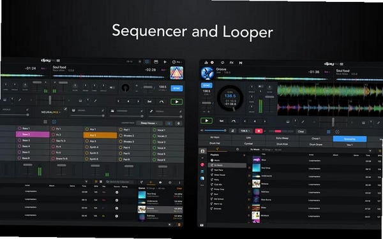Image resolution: width=383 pixels, height=239 pixels.
Task: Collapse the chevron below the library sidebar icon
Action: pyautogui.click(x=202, y=158)
